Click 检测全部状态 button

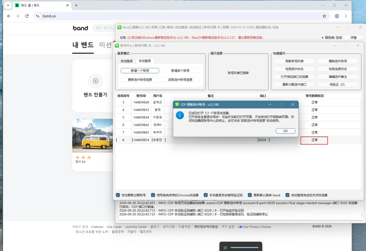(x=338, y=69)
